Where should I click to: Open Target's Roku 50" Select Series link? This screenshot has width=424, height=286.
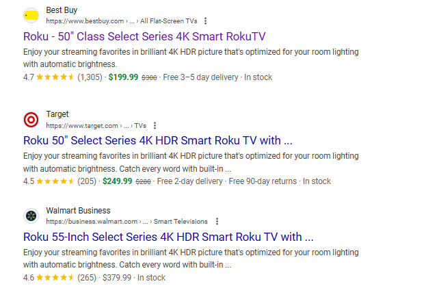click(158, 140)
